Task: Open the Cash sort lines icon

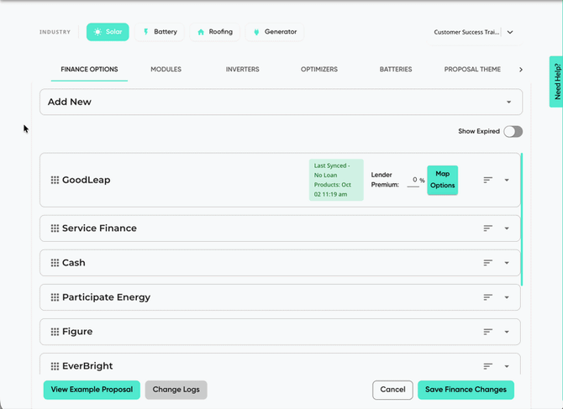Action: pyautogui.click(x=487, y=263)
